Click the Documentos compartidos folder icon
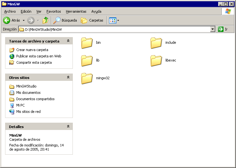236x168 pixels. coord(12,99)
